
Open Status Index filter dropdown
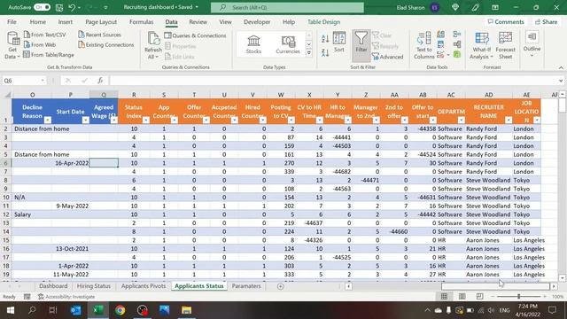pyautogui.click(x=145, y=121)
